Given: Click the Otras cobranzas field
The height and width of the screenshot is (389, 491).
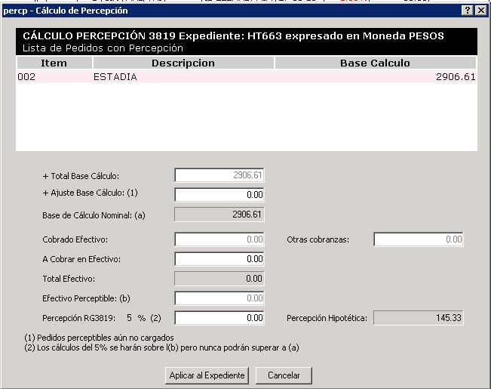Looking at the screenshot, I should coord(419,239).
